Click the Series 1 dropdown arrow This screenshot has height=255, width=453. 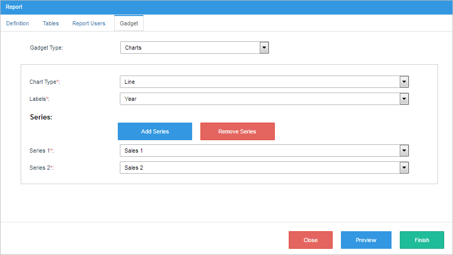404,151
